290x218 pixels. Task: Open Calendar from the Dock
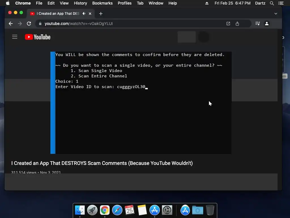130,210
